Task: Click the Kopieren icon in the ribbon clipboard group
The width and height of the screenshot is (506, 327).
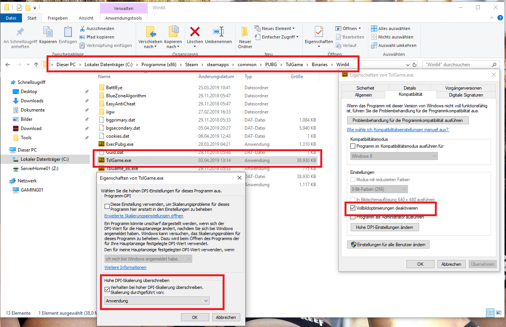Action: click(48, 35)
